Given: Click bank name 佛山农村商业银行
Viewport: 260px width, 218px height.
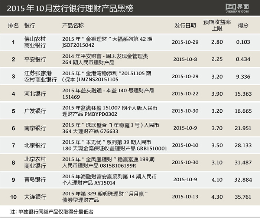Looking at the screenshot, I should (35, 42).
